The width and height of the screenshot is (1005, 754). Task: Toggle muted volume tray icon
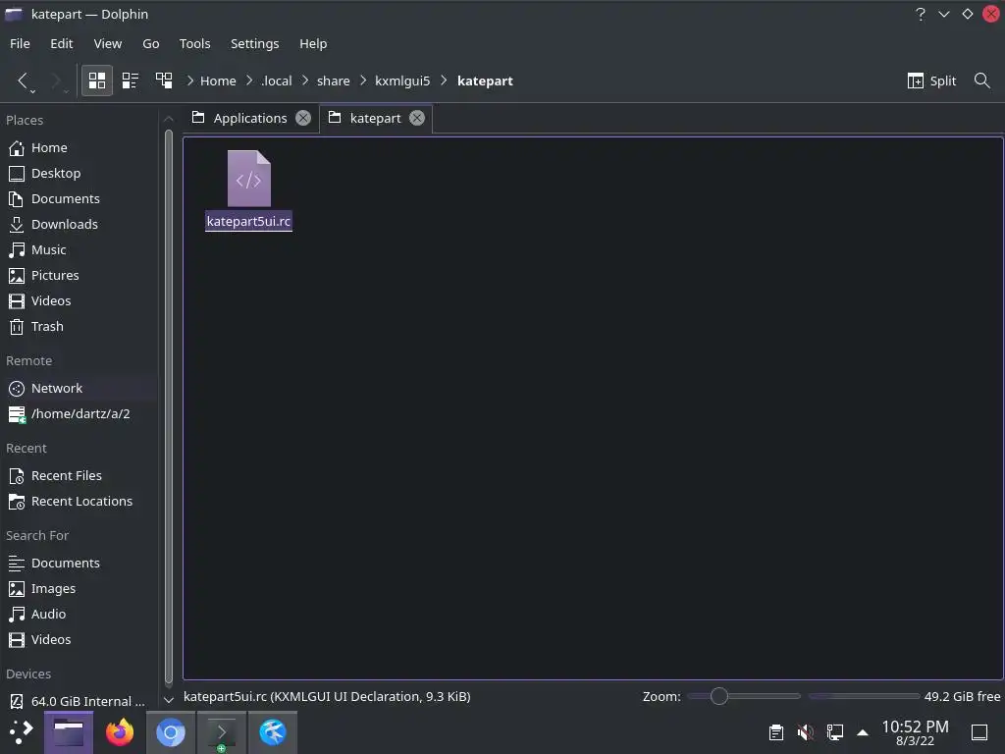tap(806, 732)
